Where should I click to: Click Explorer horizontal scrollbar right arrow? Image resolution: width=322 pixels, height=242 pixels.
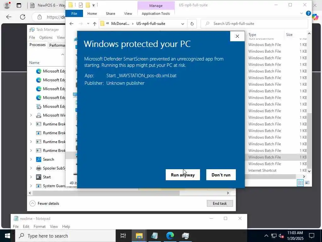pyautogui.click(x=304, y=176)
